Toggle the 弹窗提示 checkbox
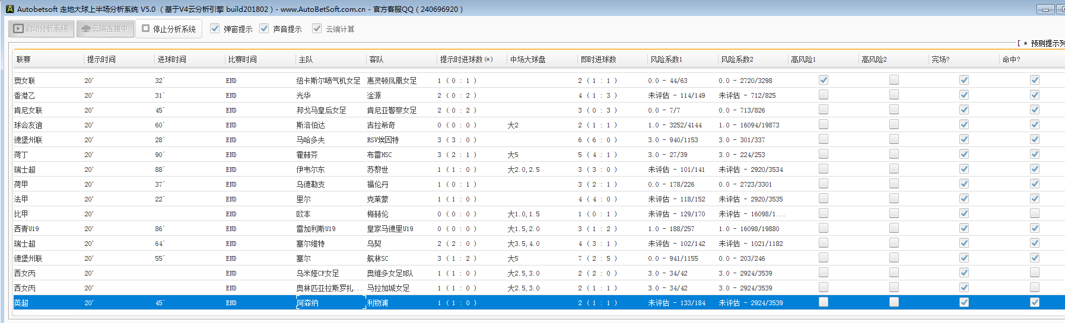Image resolution: width=1065 pixels, height=323 pixels. (215, 28)
